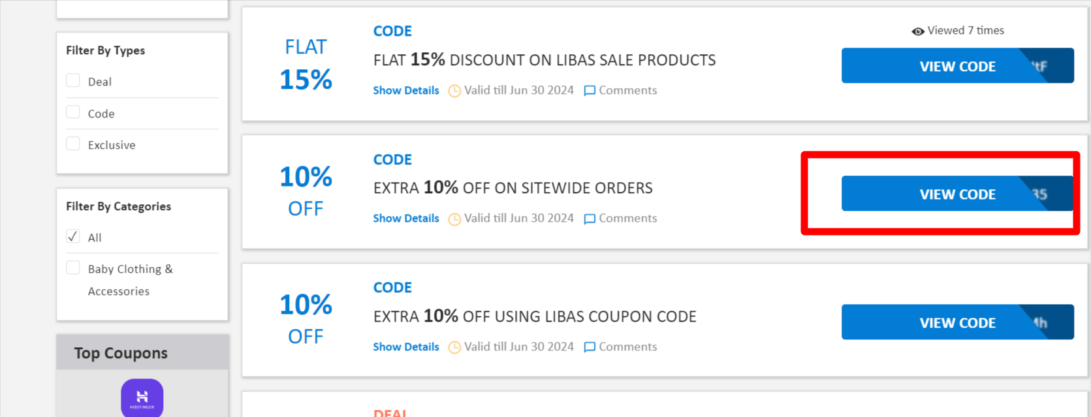Click the Hostinger logo in Top Coupons
1091x417 pixels.
coord(142,397)
